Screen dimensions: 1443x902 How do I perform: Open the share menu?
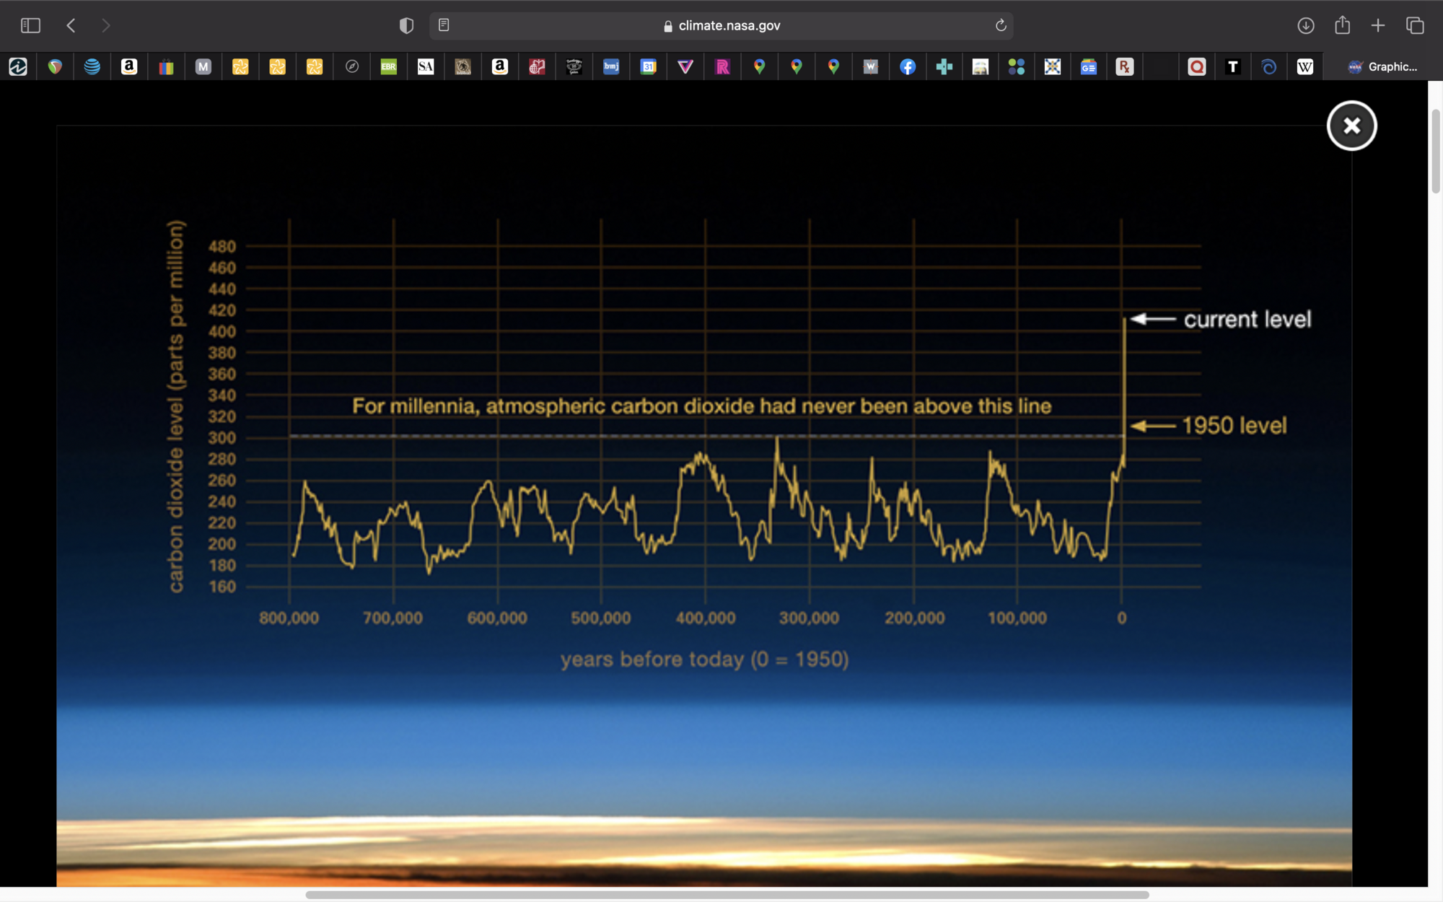click(1343, 25)
